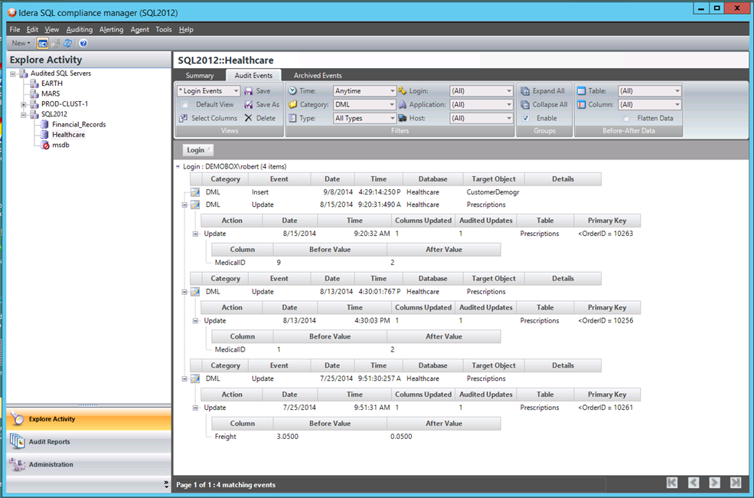This screenshot has width=754, height=498.
Task: Switch to the Archived Events tab
Action: click(x=318, y=76)
